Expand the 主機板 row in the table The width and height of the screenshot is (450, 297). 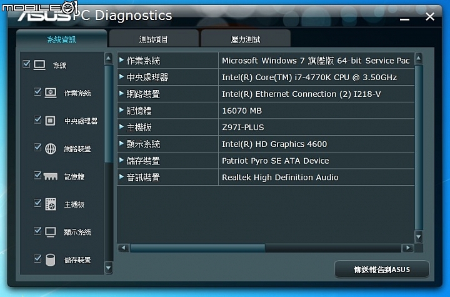point(121,127)
